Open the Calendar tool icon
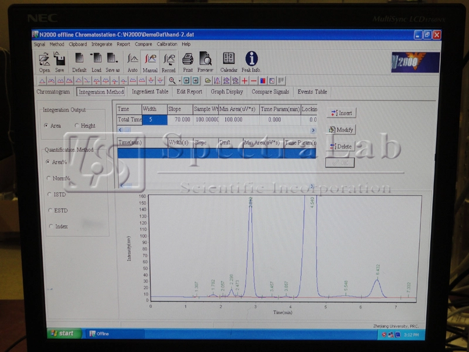The height and width of the screenshot is (352, 469). 229,59
